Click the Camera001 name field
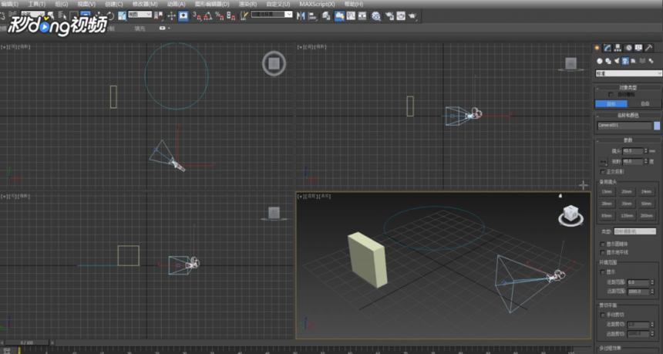This screenshot has width=663, height=354. click(624, 126)
